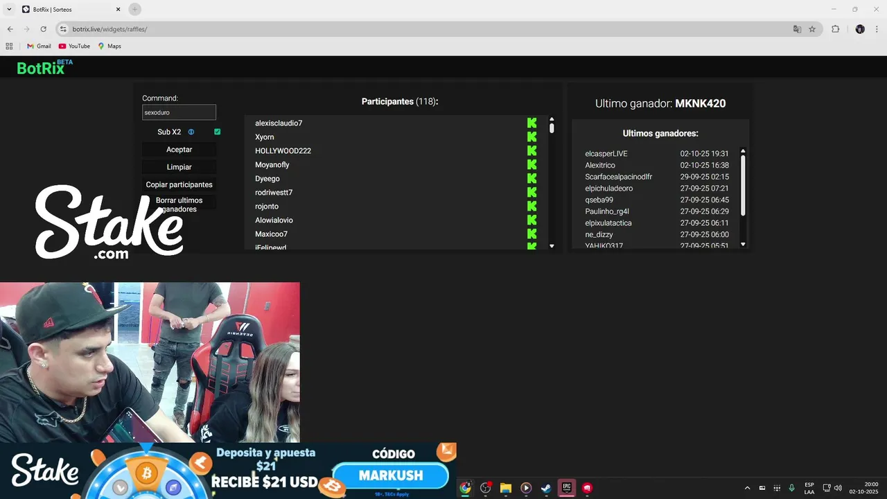Click last winner name MKNK420
The image size is (887, 499).
coord(700,103)
